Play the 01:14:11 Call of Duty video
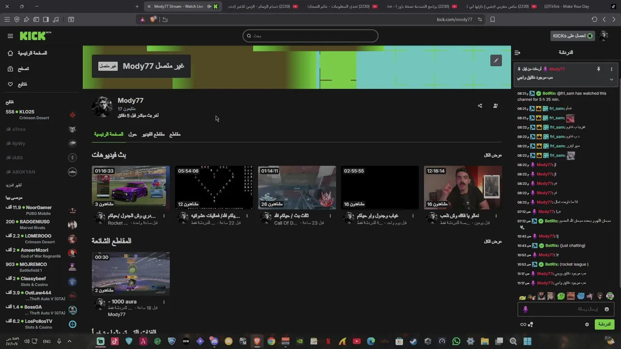 297,188
